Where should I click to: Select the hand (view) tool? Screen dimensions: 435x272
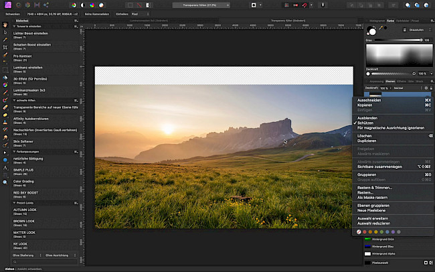coord(5,26)
